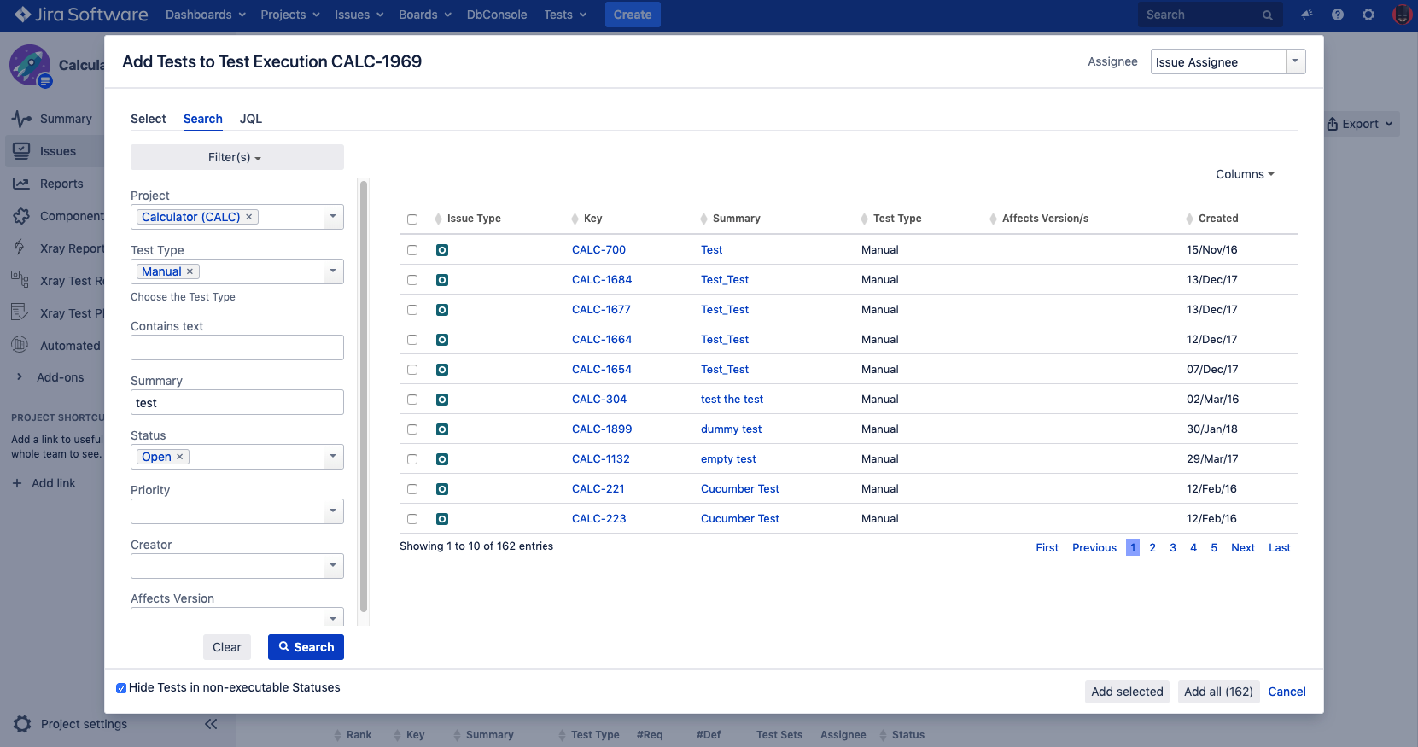Switch to the Select tab
Image resolution: width=1418 pixels, height=747 pixels.
pos(149,119)
